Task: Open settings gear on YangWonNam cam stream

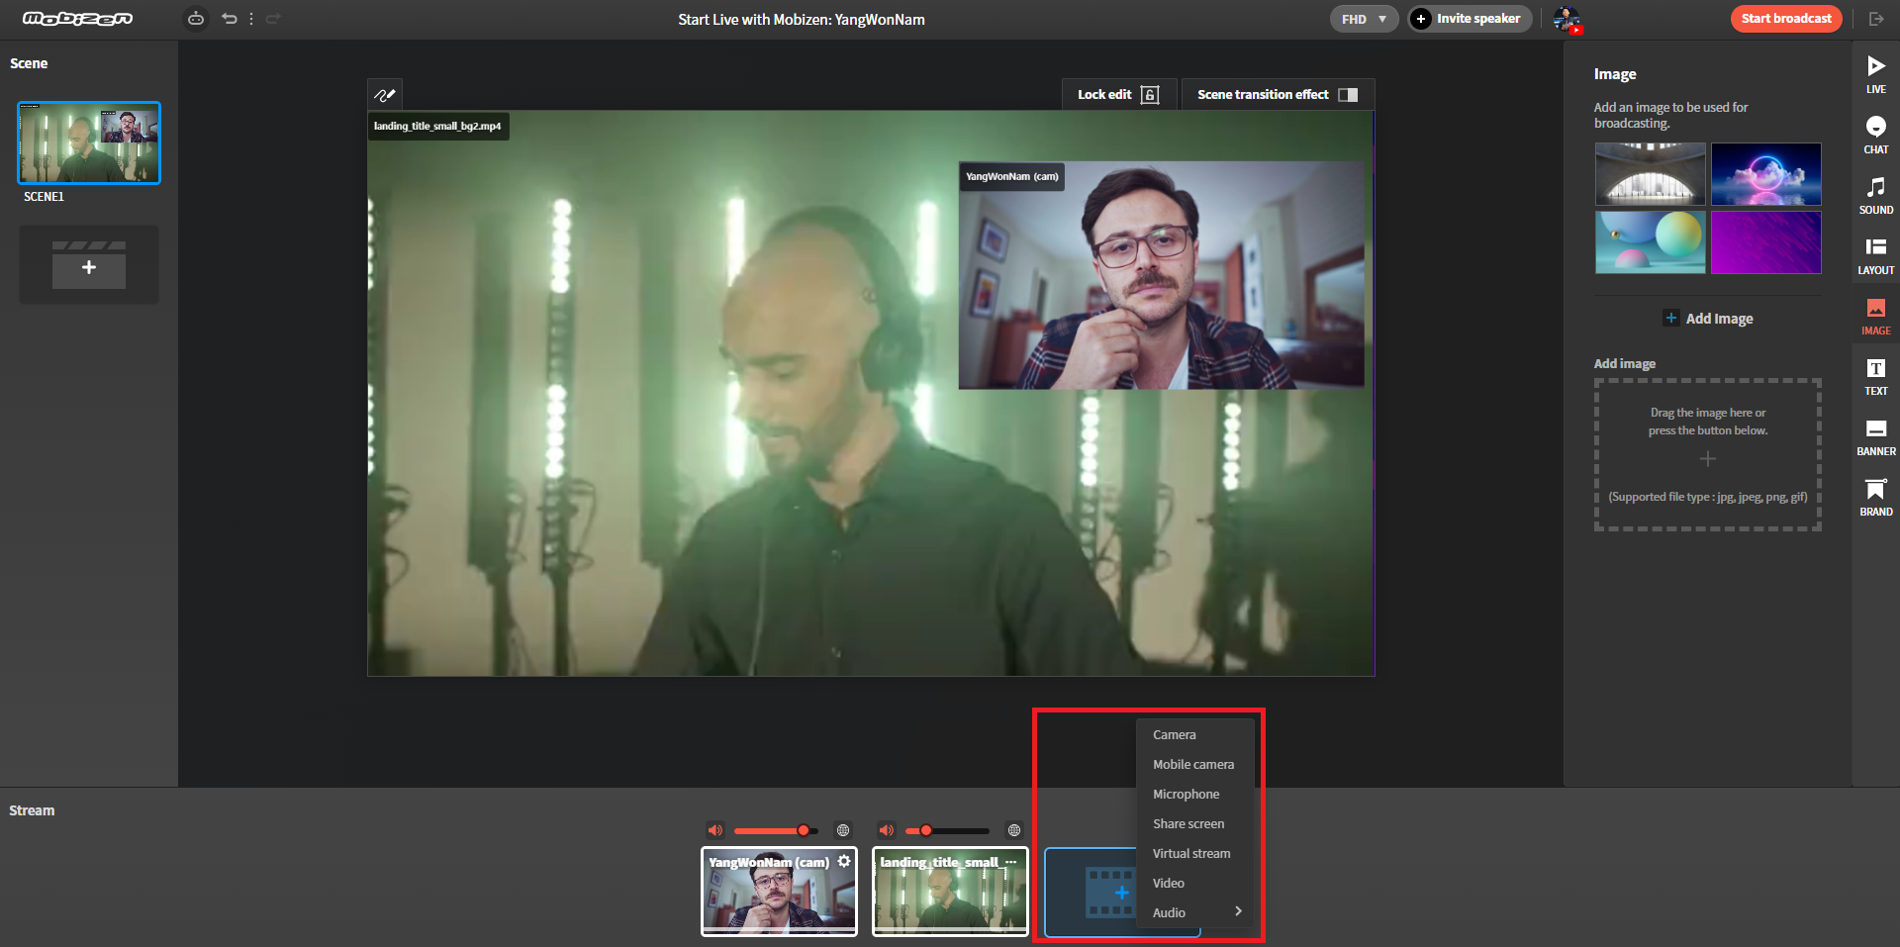Action: coord(844,861)
